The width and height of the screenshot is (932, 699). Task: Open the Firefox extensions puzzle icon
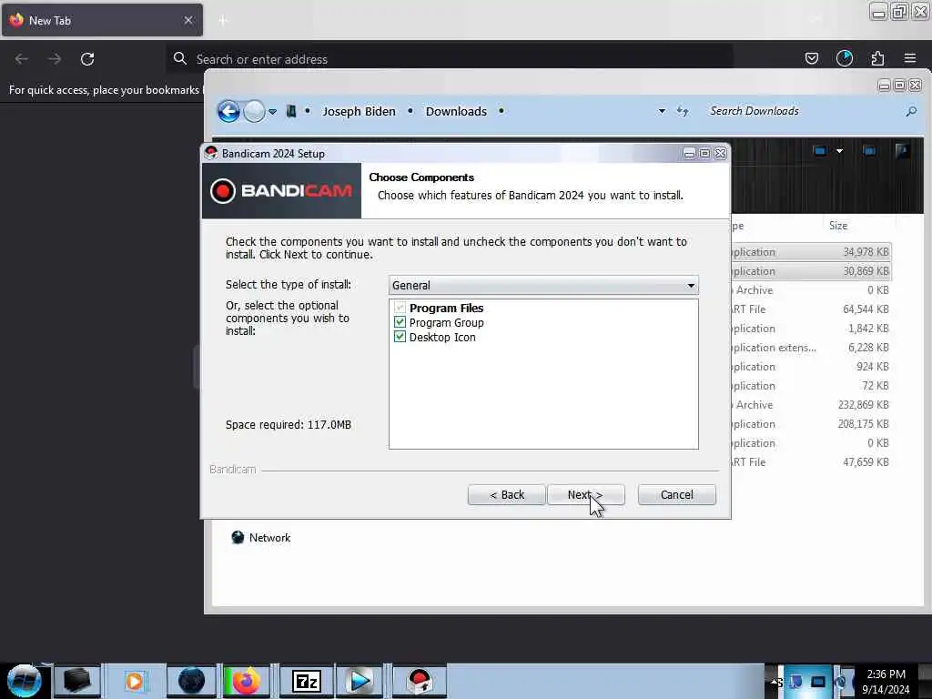tap(877, 58)
